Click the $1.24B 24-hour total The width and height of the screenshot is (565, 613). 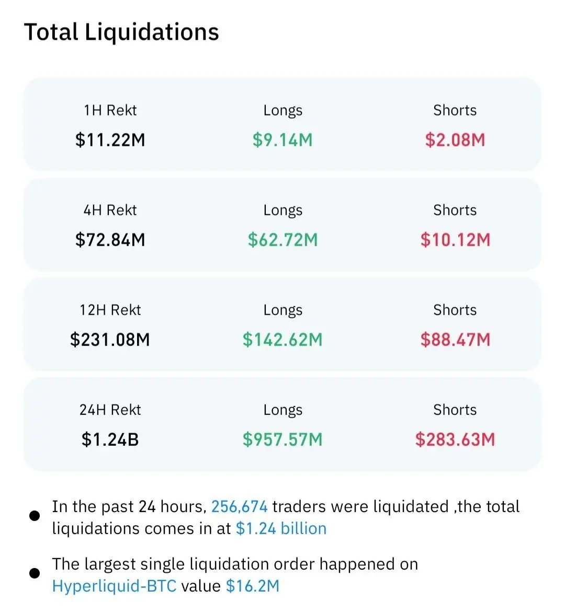(x=110, y=439)
